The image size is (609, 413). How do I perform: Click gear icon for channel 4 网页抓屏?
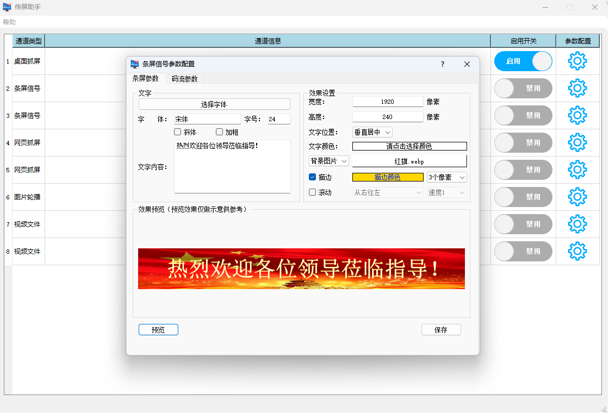(577, 142)
